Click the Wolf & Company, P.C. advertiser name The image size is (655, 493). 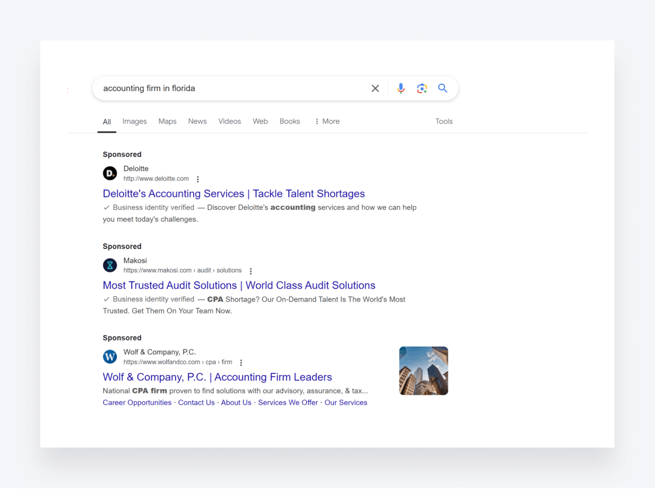click(160, 352)
